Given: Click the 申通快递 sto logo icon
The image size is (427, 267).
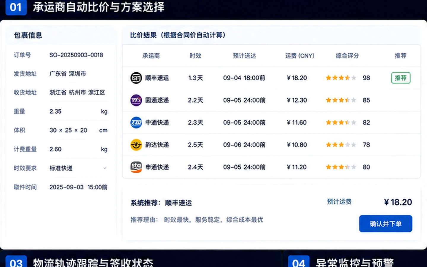Looking at the screenshot, I should [136, 167].
